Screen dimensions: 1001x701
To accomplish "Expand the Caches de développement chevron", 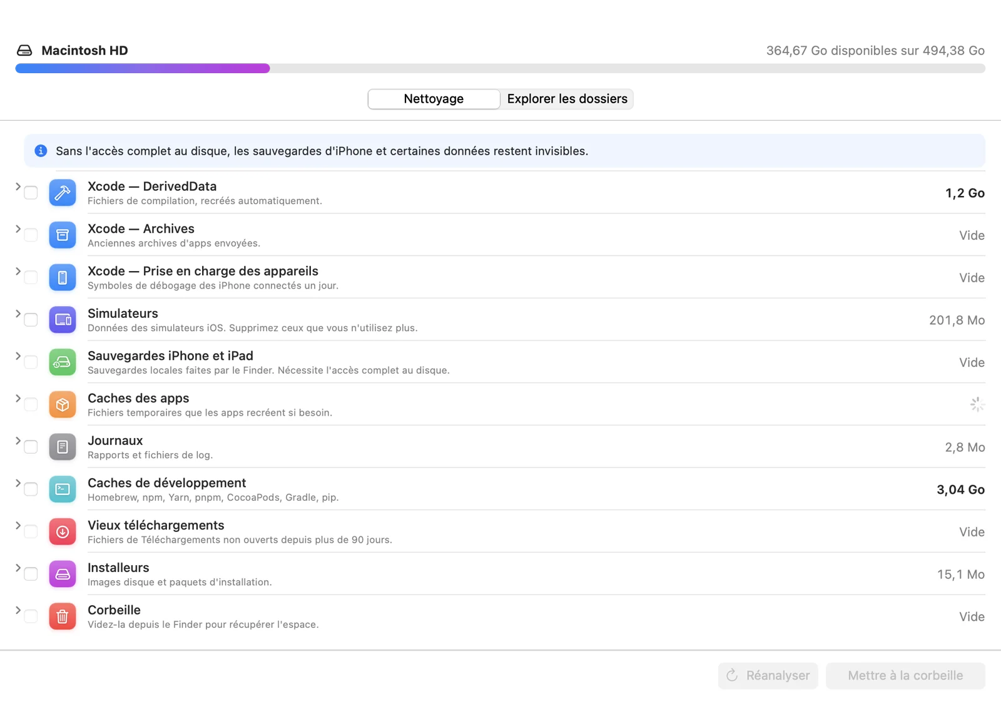I will click(18, 483).
